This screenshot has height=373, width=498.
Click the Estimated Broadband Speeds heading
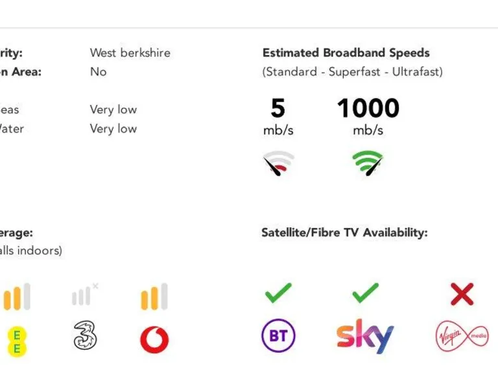pyautogui.click(x=346, y=53)
